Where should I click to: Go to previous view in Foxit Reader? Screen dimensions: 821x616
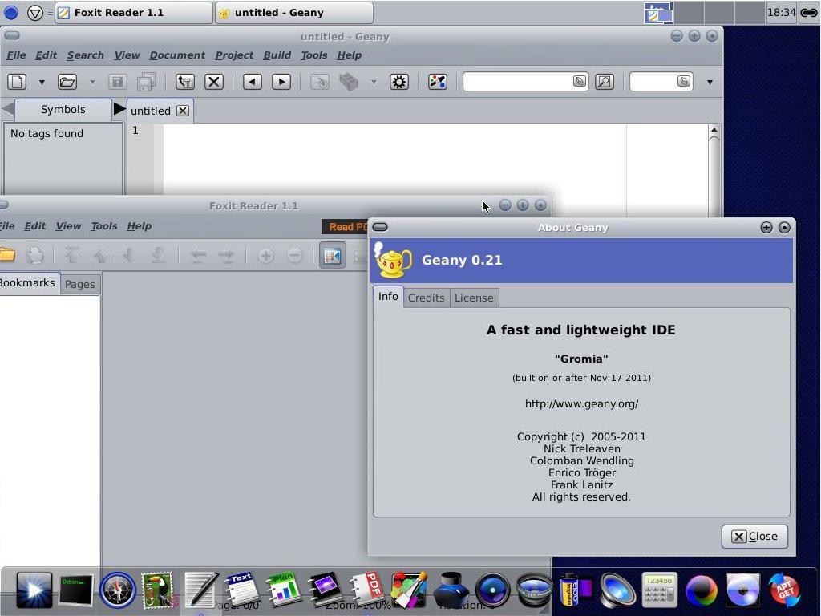[x=197, y=256]
